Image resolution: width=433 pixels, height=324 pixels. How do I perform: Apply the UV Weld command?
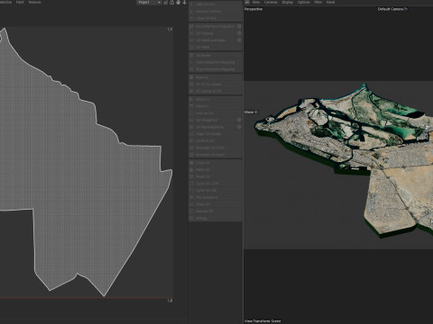[216, 47]
